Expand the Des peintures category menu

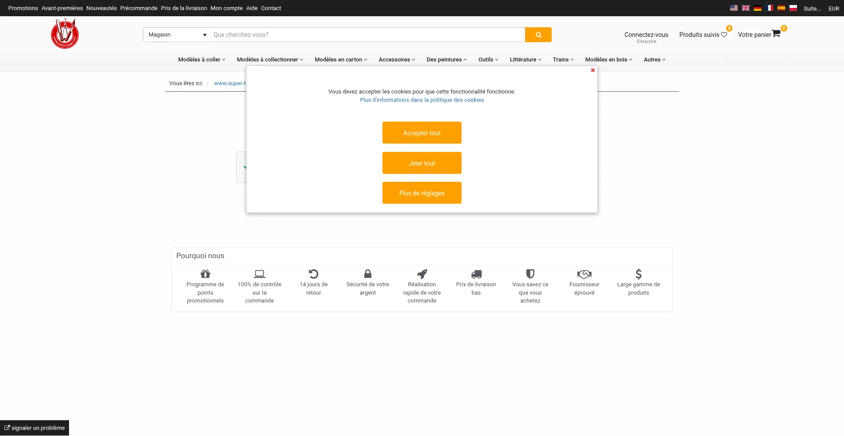tap(447, 60)
